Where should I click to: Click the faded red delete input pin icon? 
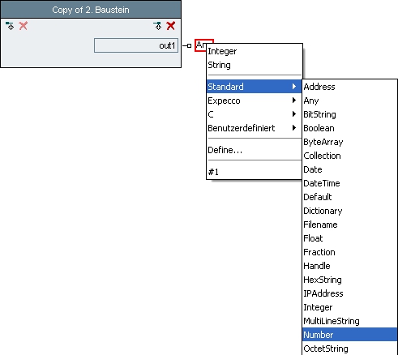coord(24,26)
